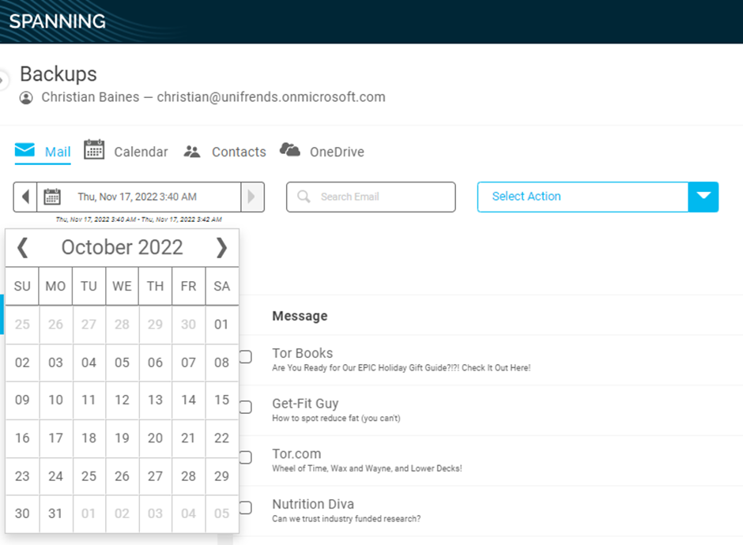Click the backup time range caption

tap(138, 220)
